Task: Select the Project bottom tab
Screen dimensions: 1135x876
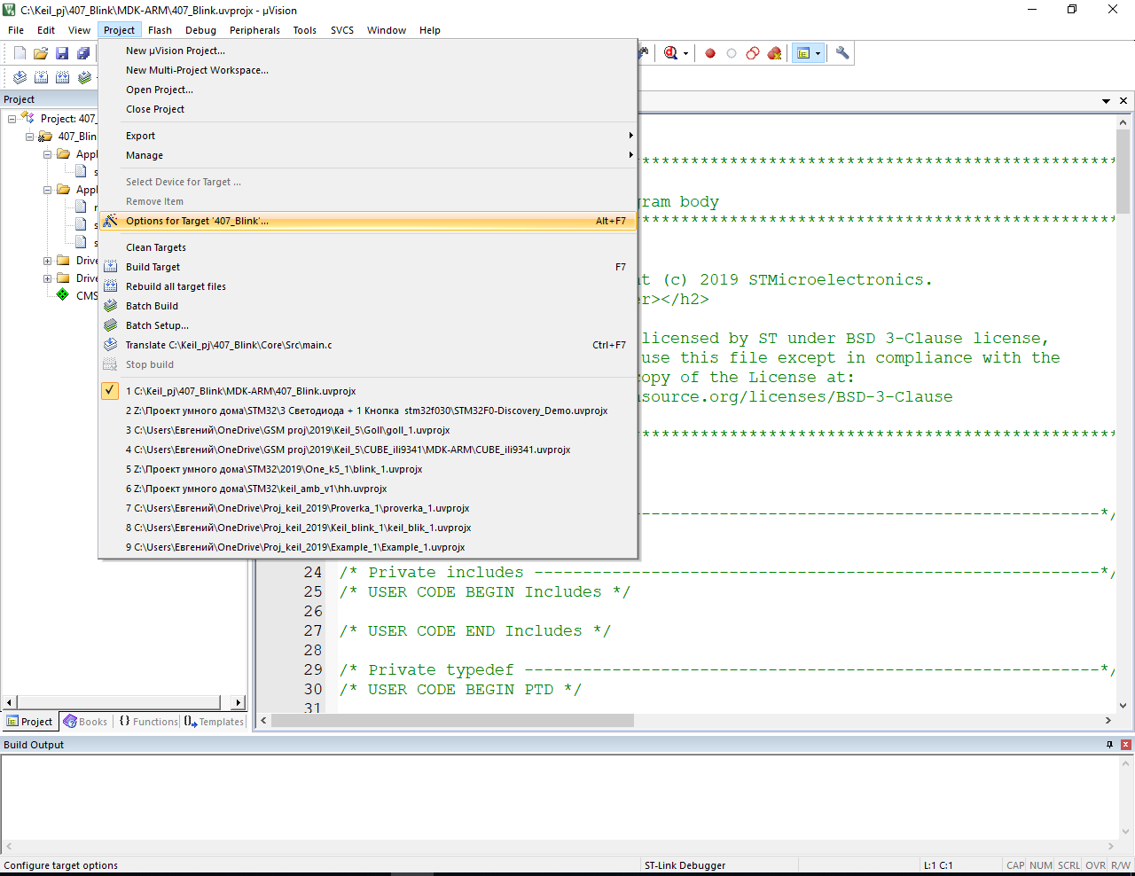Action: click(x=29, y=722)
